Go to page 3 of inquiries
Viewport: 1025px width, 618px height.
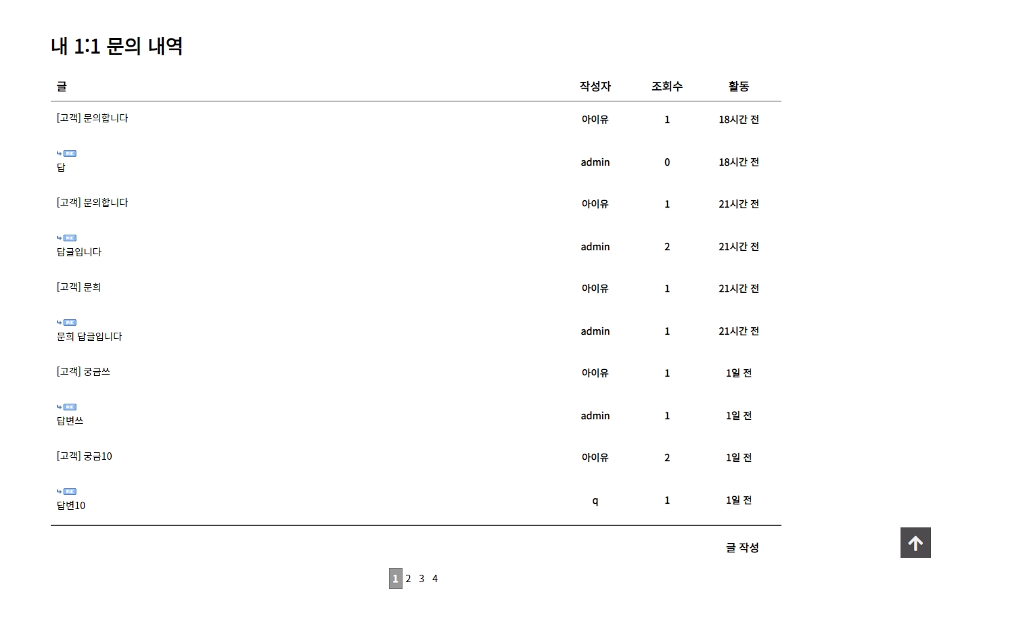pos(422,579)
